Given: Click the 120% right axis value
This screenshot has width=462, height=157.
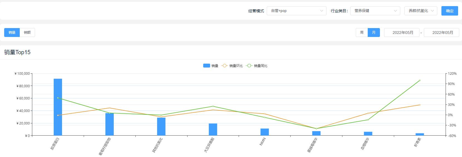Looking at the screenshot, I should [x=452, y=74].
